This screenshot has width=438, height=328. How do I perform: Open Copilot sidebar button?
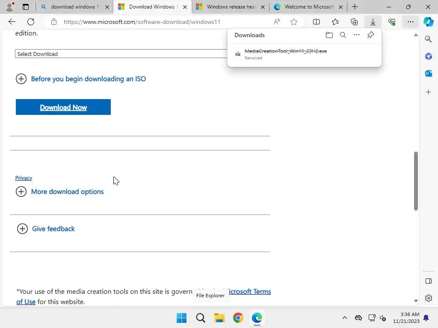pyautogui.click(x=428, y=22)
